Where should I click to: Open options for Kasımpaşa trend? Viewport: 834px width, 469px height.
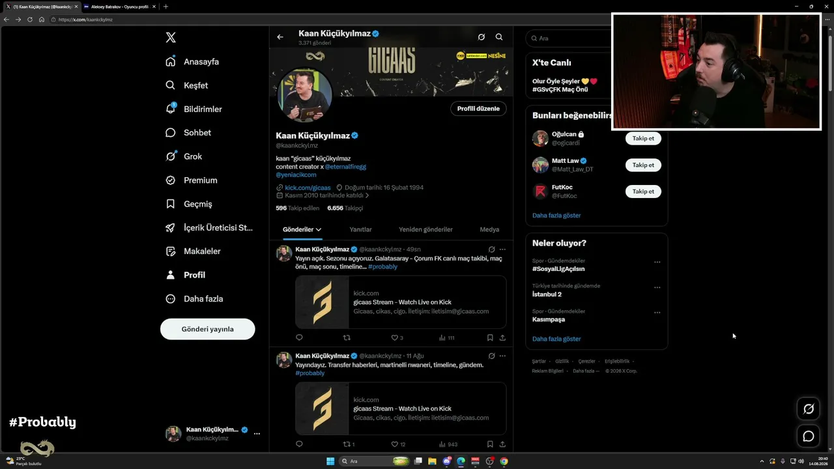pyautogui.click(x=657, y=313)
